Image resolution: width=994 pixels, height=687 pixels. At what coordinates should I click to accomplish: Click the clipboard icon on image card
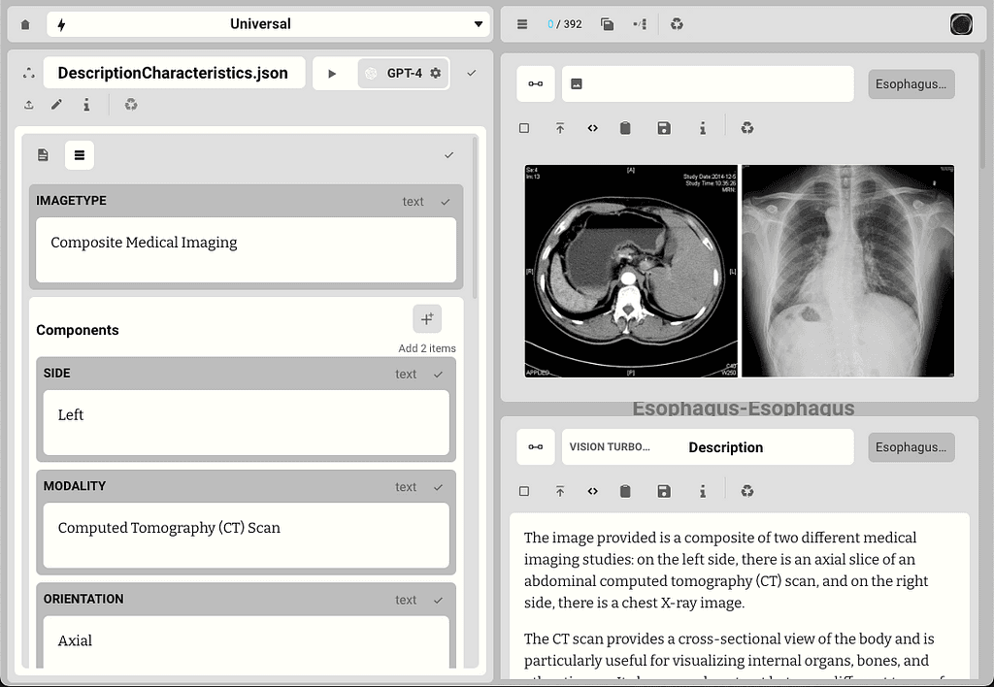click(625, 128)
